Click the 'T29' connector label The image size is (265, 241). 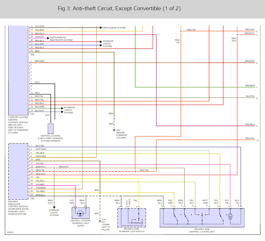32,198
